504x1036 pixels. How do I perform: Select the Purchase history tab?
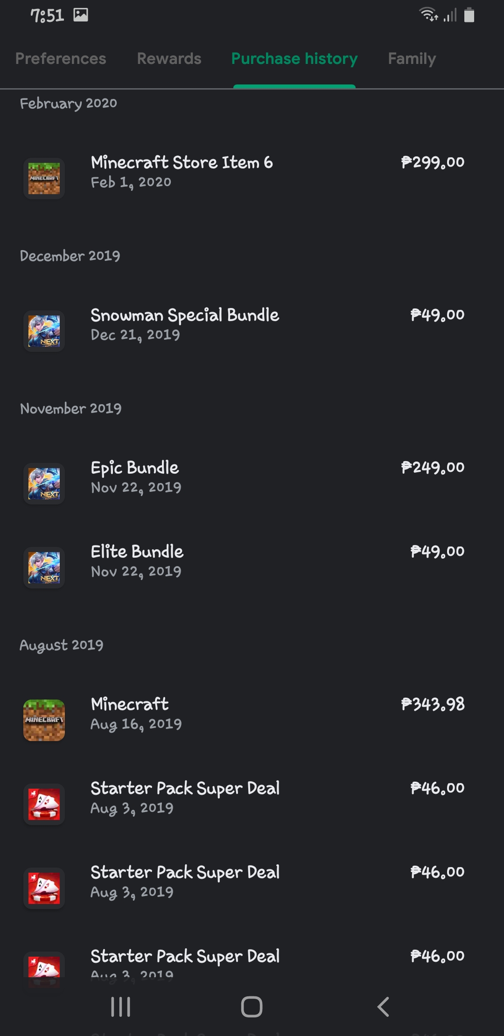294,59
